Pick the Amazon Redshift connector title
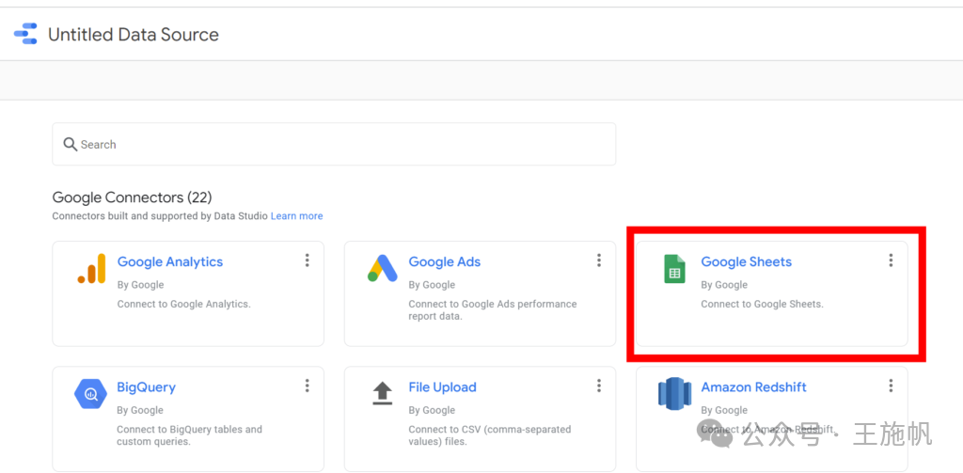The width and height of the screenshot is (963, 473). pos(753,387)
